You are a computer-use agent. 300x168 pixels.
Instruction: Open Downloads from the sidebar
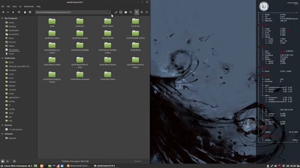14,30
